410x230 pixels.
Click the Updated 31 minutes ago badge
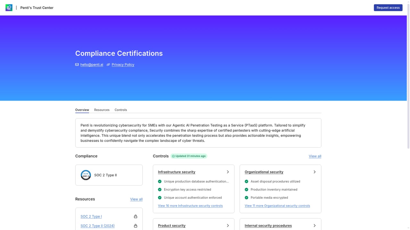189,156
